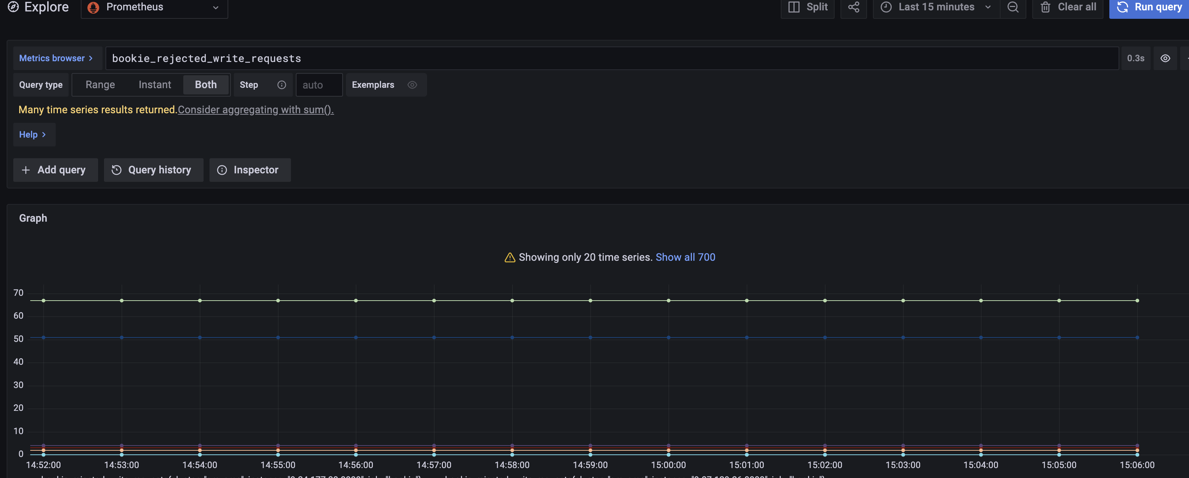Viewport: 1189px width, 478px height.
Task: Click the refresh icon in Run query
Action: 1123,7
